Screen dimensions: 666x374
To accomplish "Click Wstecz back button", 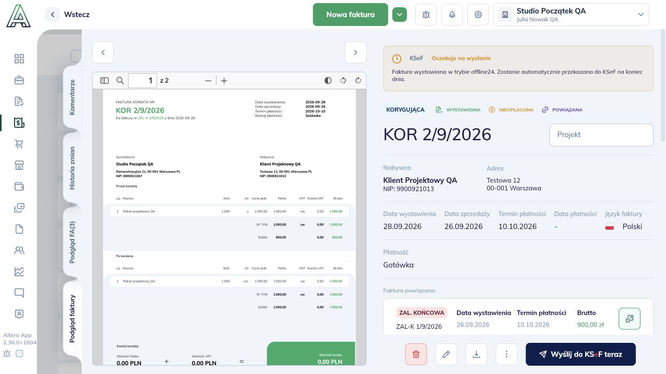I will (68, 15).
